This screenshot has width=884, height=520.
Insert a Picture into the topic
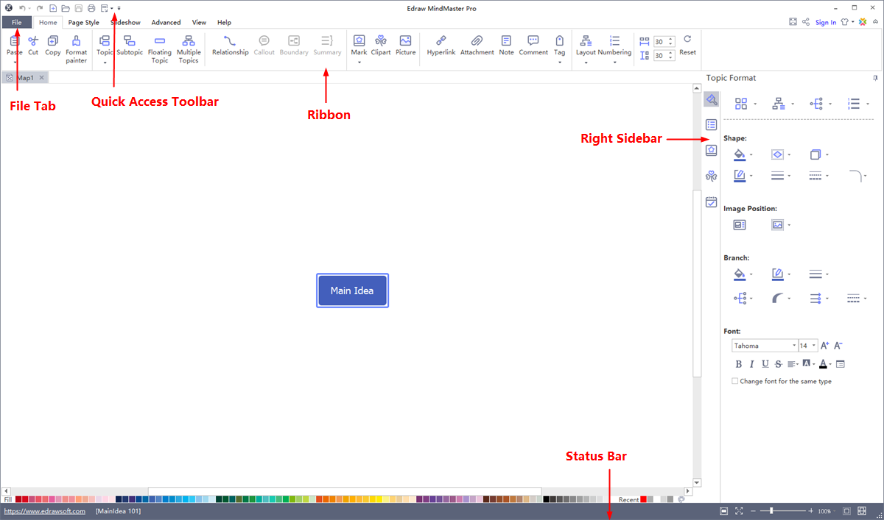click(405, 46)
